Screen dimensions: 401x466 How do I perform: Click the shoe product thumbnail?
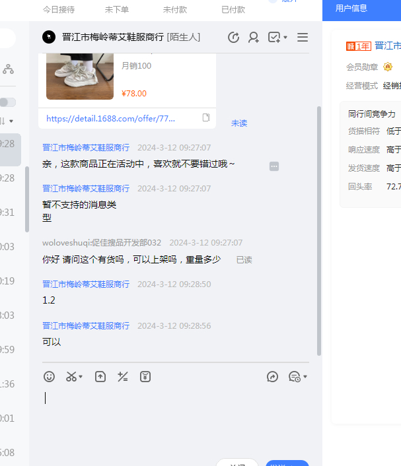(x=80, y=77)
